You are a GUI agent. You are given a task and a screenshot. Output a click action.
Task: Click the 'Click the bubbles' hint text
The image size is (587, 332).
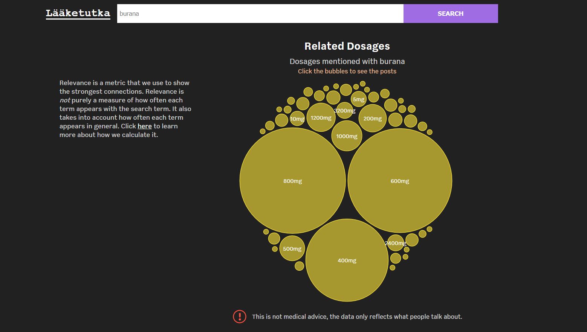click(x=347, y=71)
